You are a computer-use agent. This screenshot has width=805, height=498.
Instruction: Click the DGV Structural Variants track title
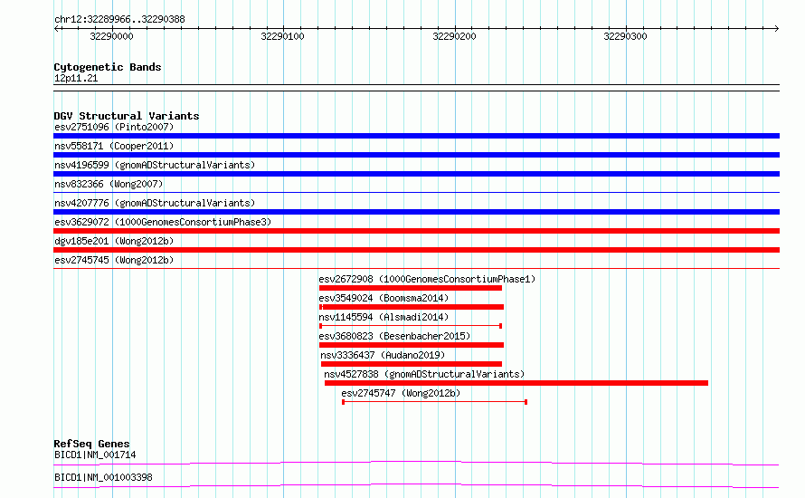click(x=127, y=116)
